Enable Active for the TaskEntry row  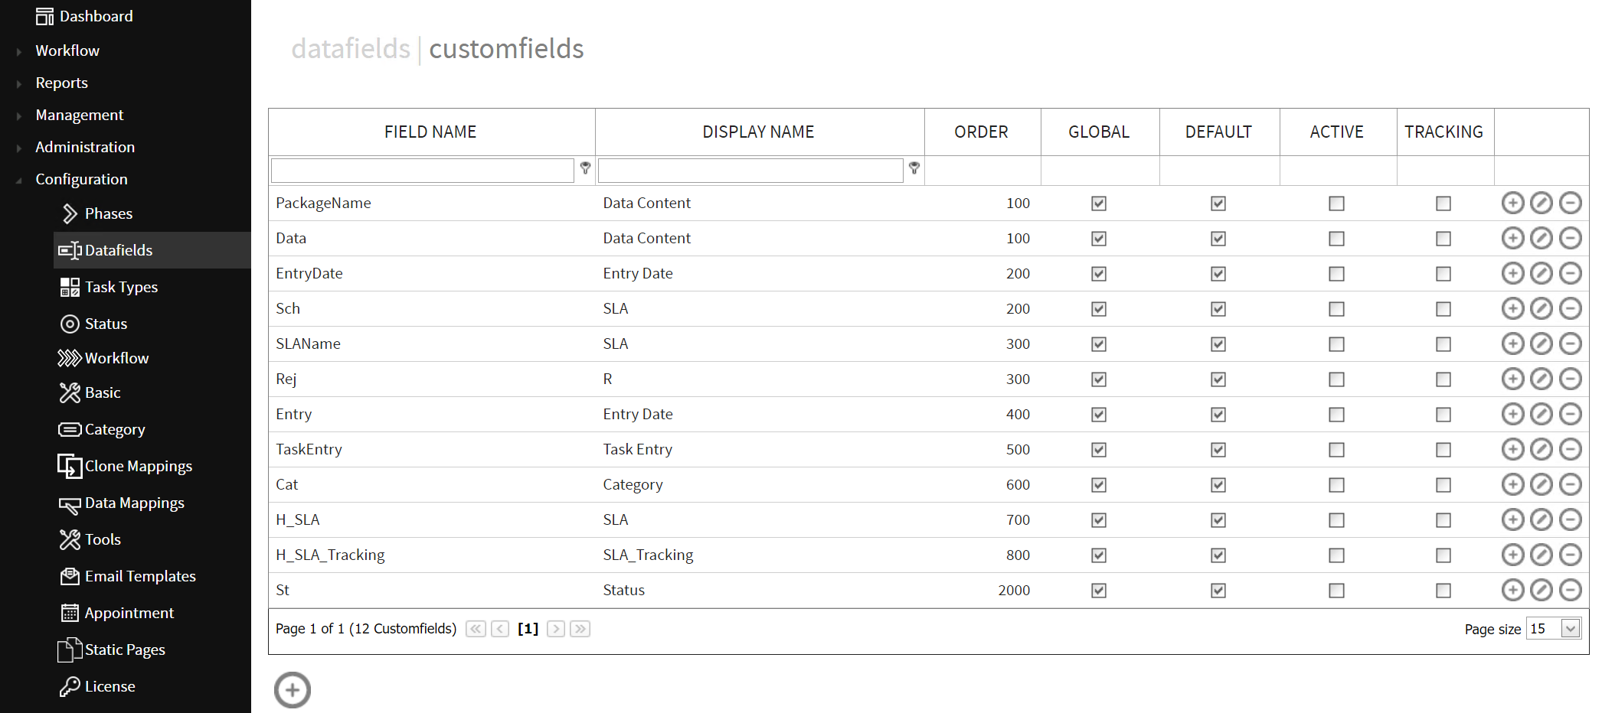[x=1336, y=450]
